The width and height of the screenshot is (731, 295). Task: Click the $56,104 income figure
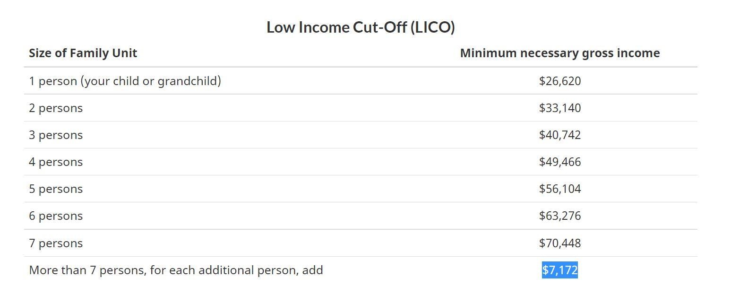coord(559,189)
